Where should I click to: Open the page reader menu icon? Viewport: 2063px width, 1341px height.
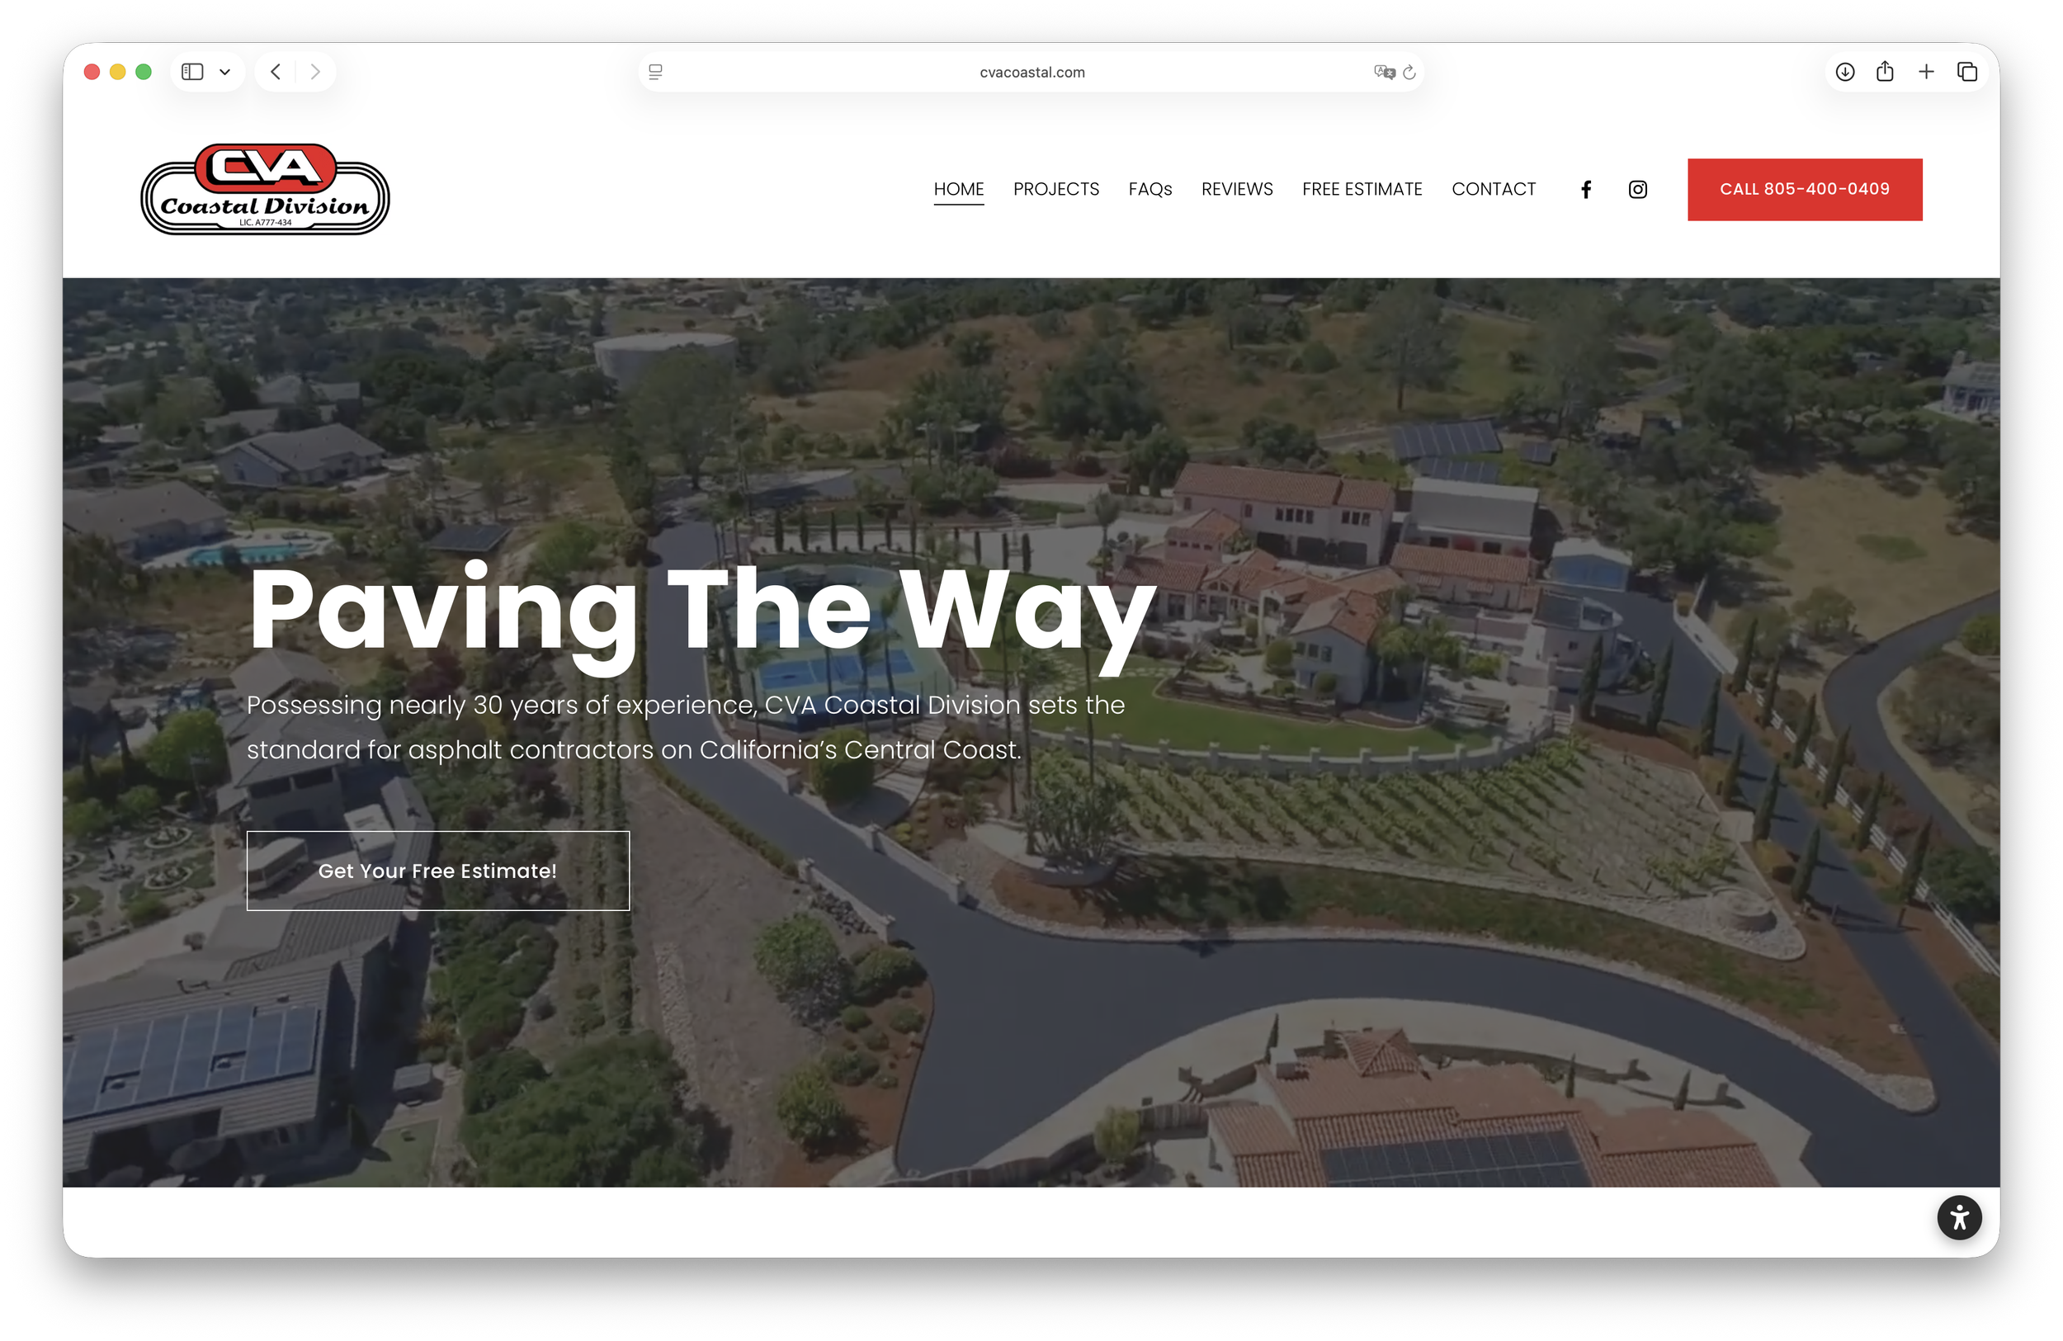[x=656, y=72]
